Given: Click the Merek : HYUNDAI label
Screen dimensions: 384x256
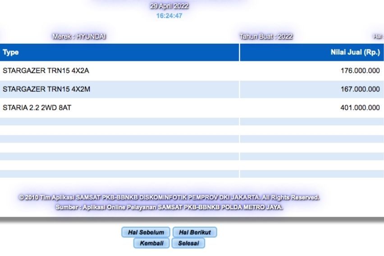Looking at the screenshot, I should [79, 37].
